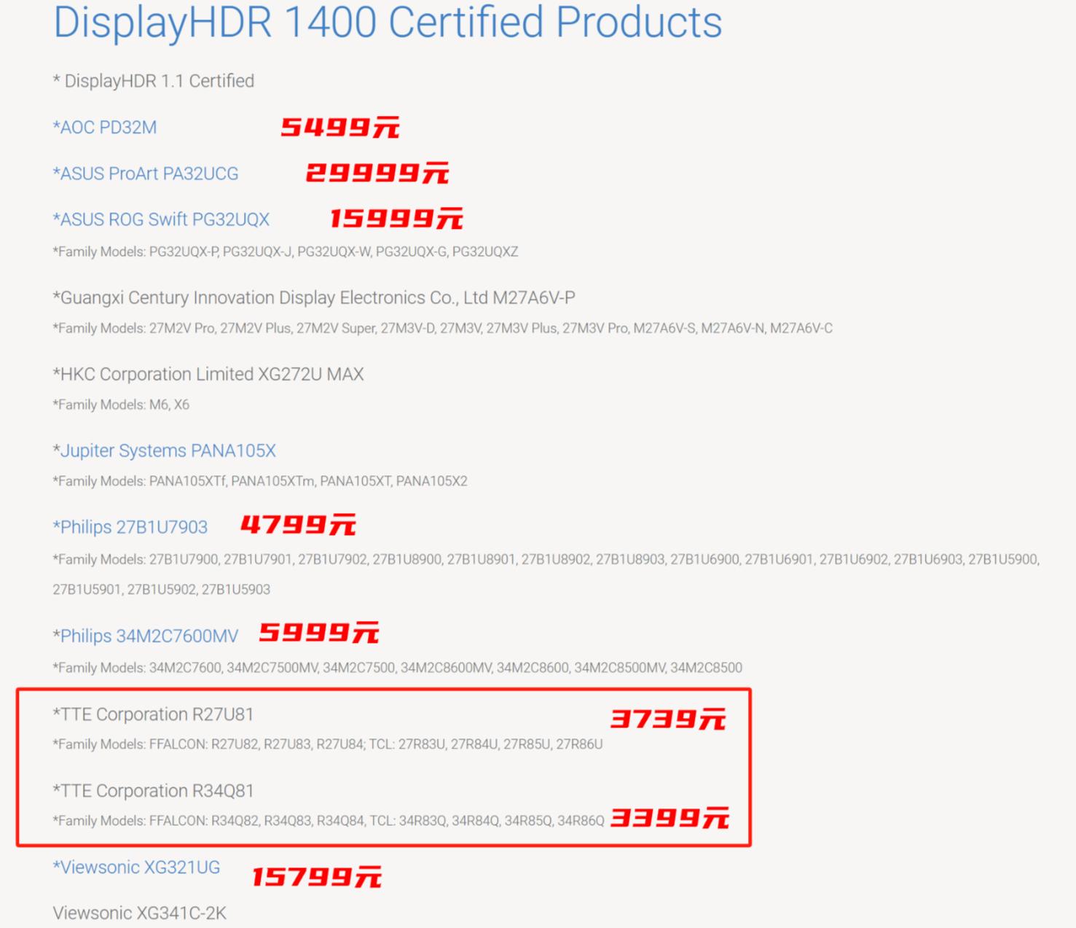Visit the Jupiter Systems PANA105X link
The image size is (1076, 928).
pyautogui.click(x=165, y=451)
